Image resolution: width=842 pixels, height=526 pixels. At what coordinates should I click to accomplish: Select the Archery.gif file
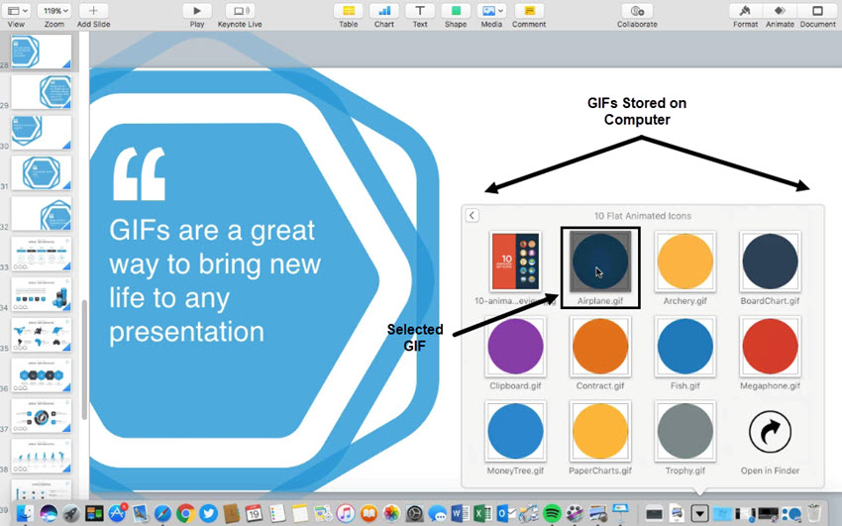tap(685, 263)
